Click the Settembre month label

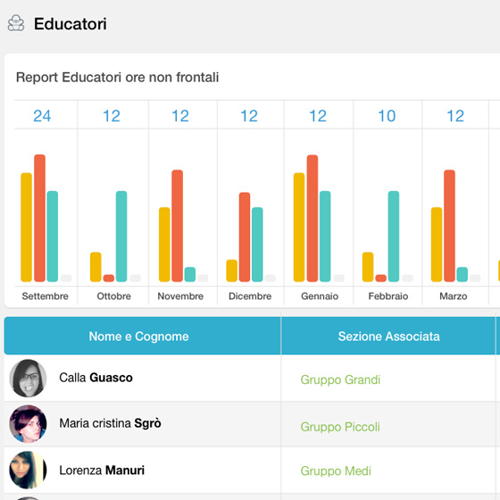coord(45,296)
